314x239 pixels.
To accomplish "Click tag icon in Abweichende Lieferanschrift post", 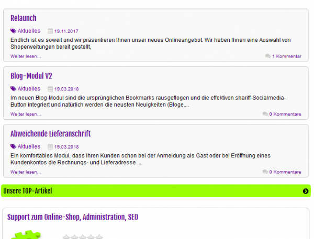I will (13, 146).
